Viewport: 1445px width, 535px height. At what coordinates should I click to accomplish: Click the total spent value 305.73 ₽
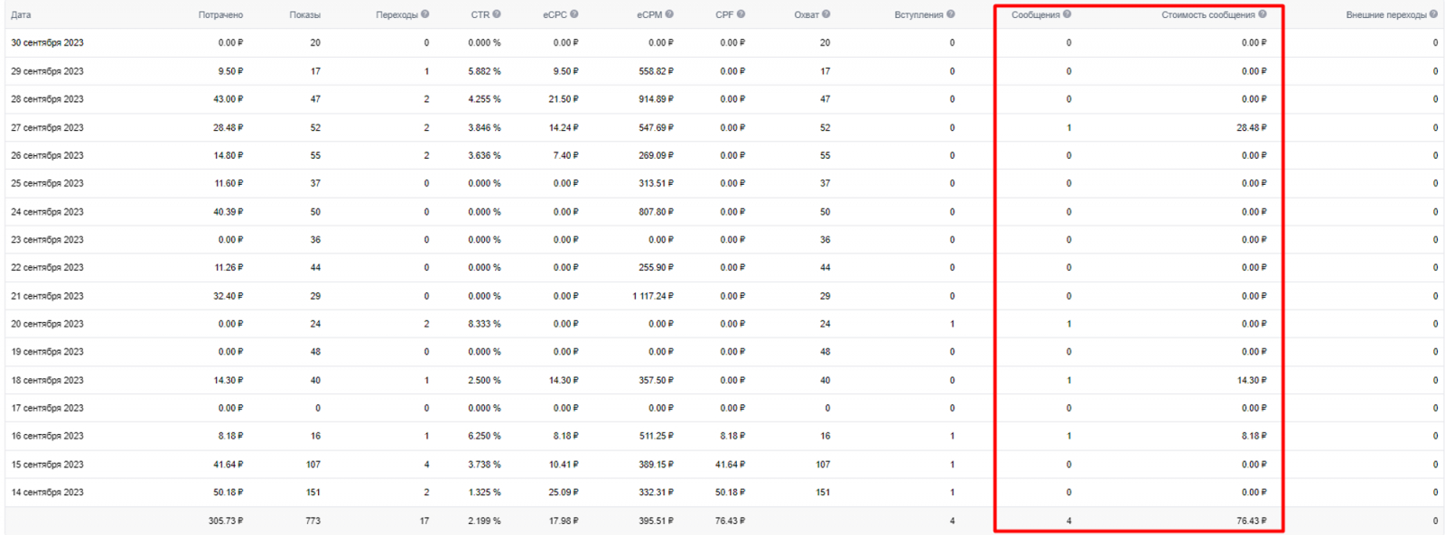click(x=226, y=521)
